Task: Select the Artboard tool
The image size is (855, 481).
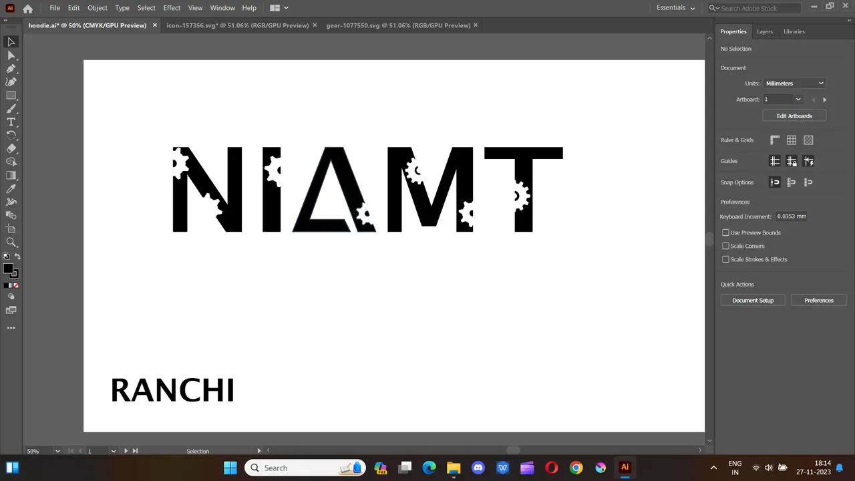Action: [x=11, y=228]
